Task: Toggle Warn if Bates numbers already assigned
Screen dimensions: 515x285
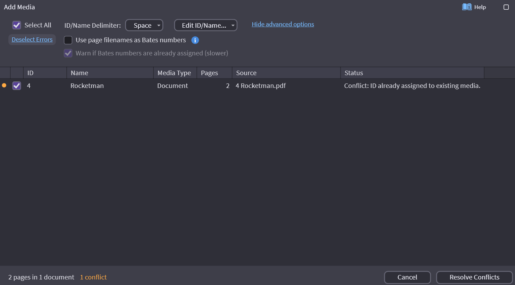Action: point(68,53)
